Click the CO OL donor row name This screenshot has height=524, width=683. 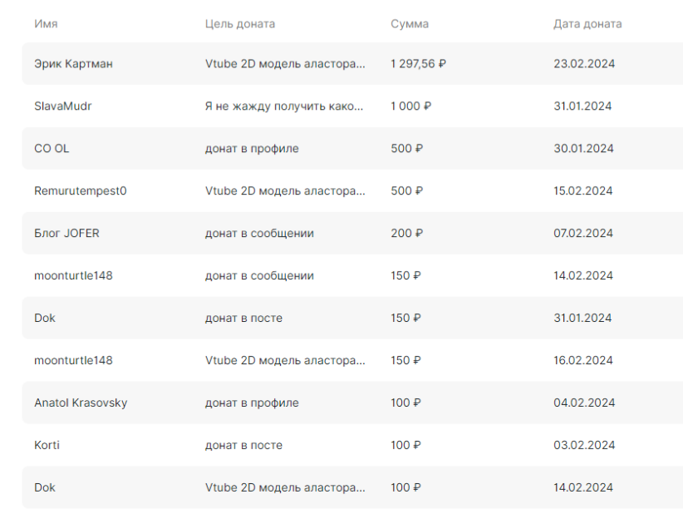click(52, 148)
